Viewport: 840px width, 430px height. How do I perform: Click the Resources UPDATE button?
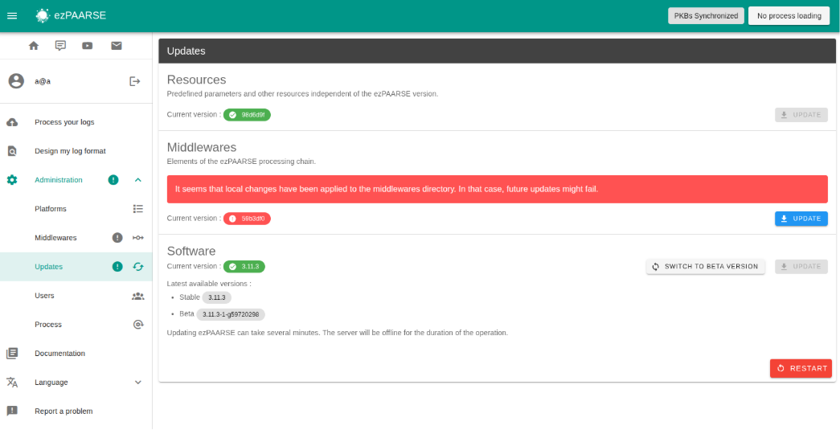coord(801,115)
